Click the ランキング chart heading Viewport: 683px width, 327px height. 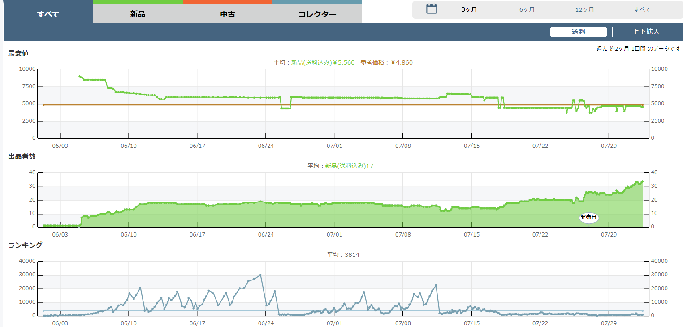[25, 245]
